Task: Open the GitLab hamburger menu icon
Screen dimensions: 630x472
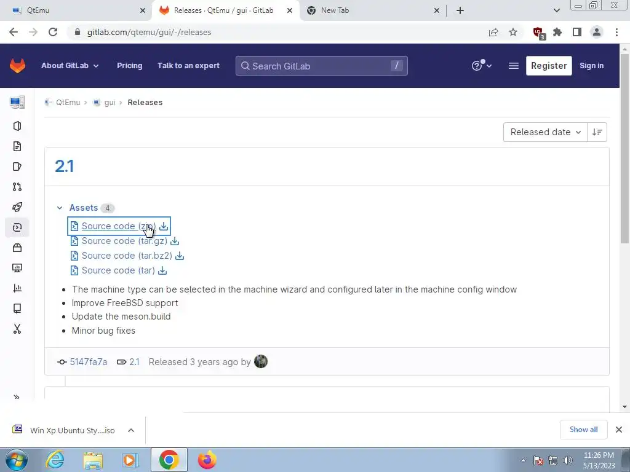Action: click(514, 66)
